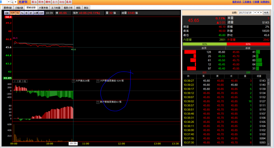This screenshot has width=274, height=148.
Task: Click the magnifier search icon beside stock box
Action: coord(12,2)
